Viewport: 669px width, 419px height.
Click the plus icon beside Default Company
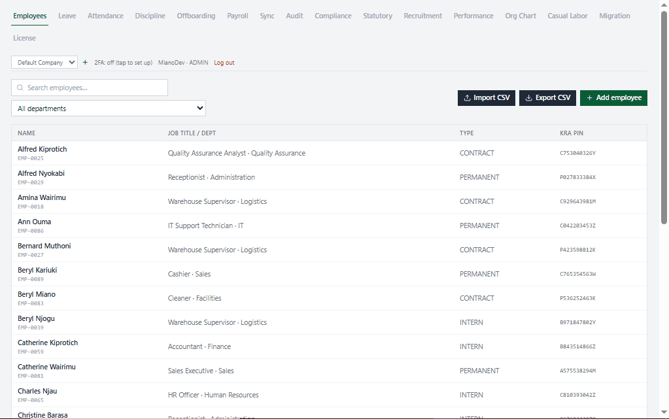point(85,62)
